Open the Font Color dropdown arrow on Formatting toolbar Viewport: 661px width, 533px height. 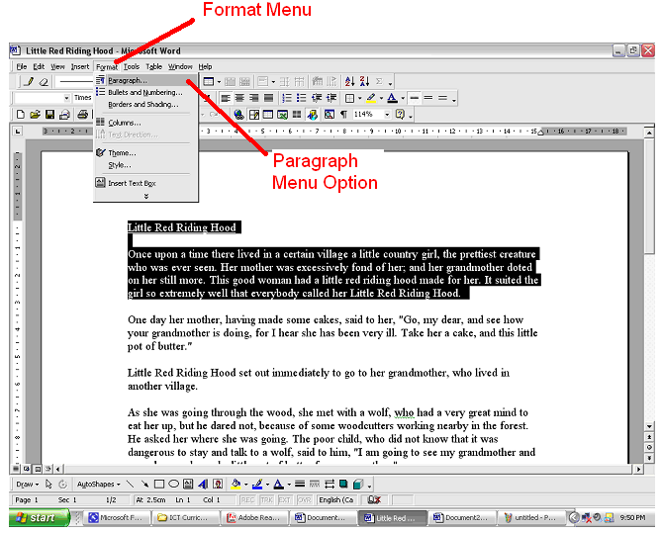(403, 98)
